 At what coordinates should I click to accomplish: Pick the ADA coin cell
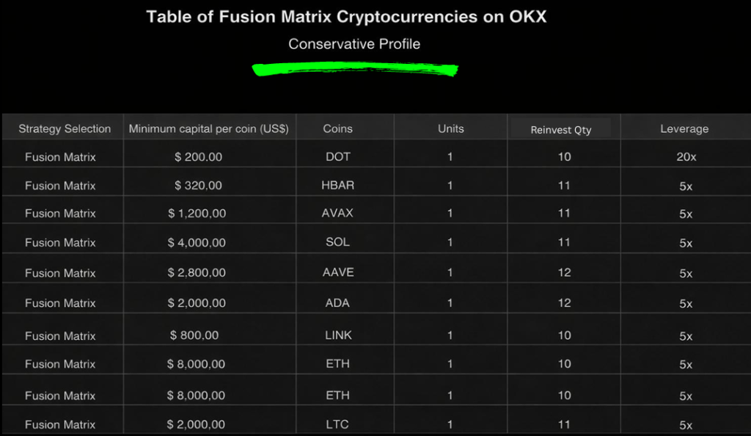click(337, 302)
